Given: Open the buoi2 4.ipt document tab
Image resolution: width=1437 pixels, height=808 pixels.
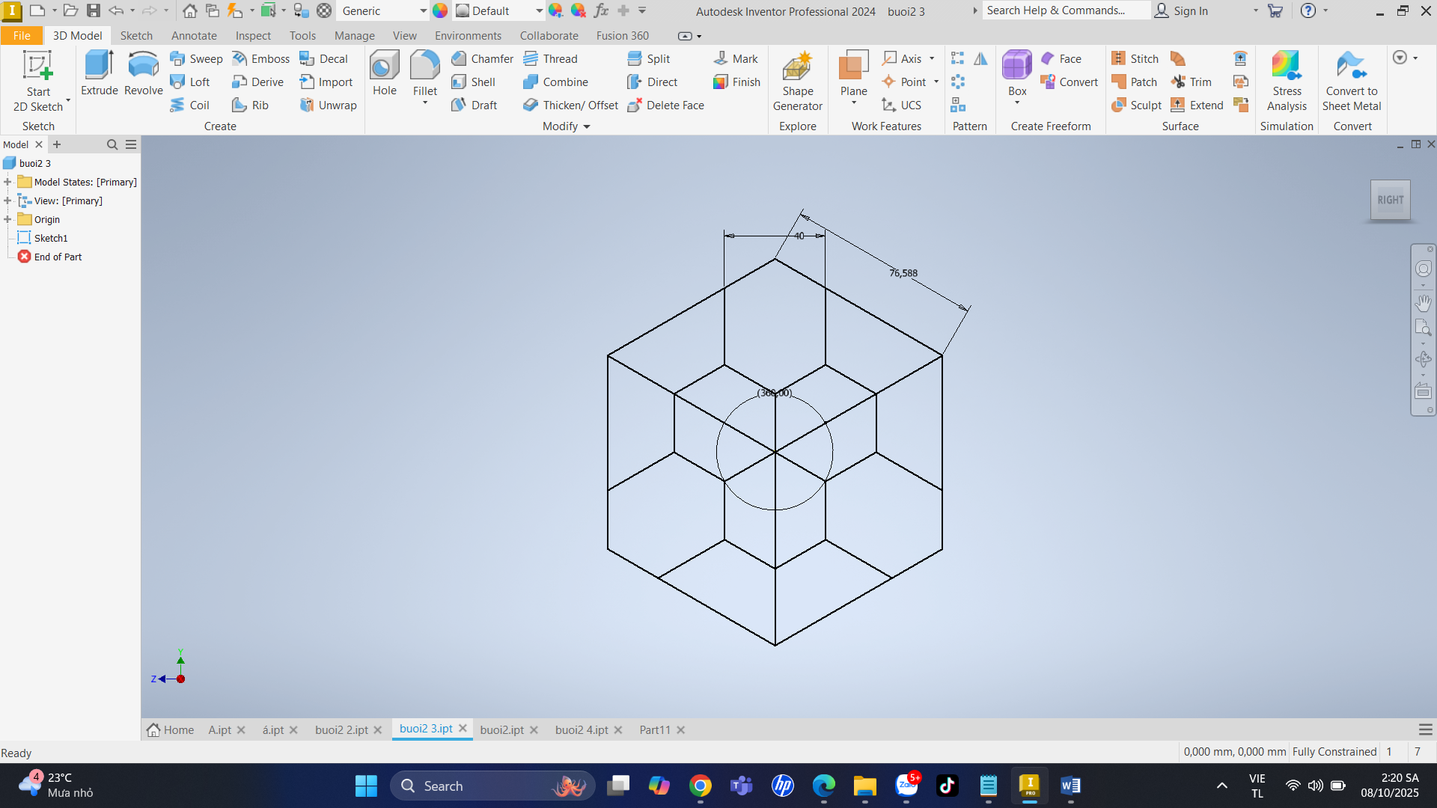Looking at the screenshot, I should pyautogui.click(x=581, y=729).
